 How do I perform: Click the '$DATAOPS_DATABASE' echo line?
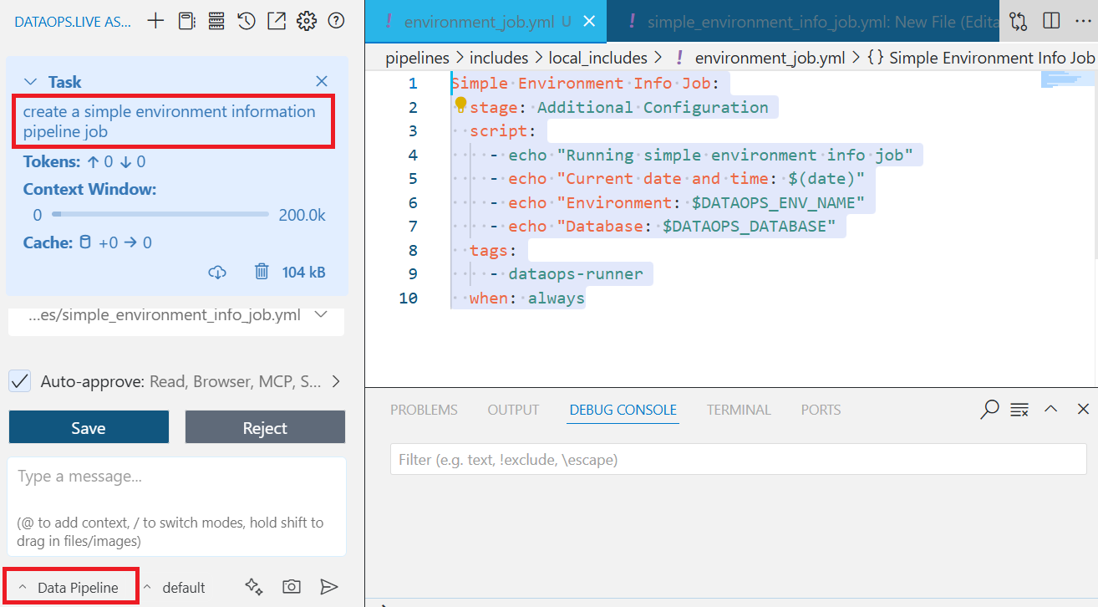663,226
